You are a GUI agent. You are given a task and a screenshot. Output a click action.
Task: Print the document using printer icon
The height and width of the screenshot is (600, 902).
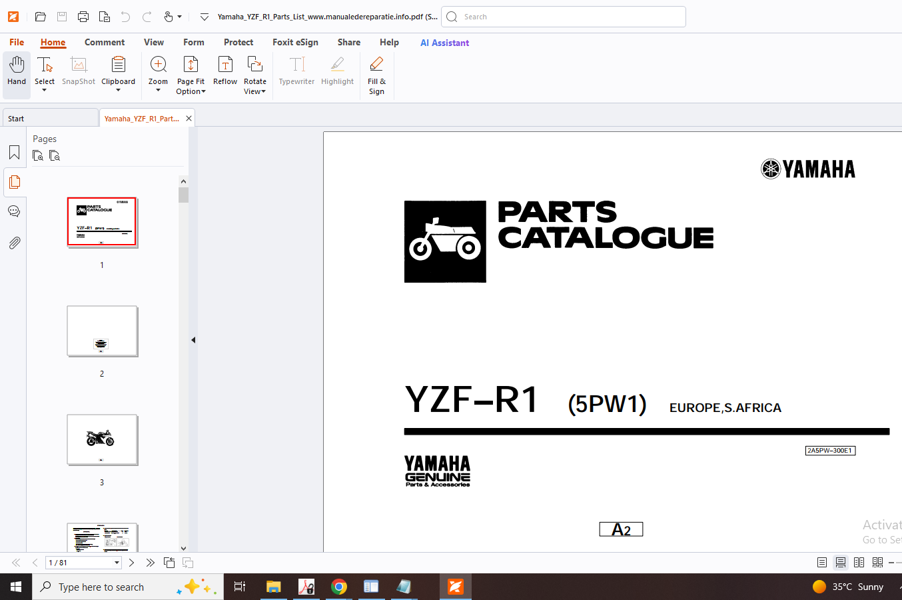click(x=83, y=17)
